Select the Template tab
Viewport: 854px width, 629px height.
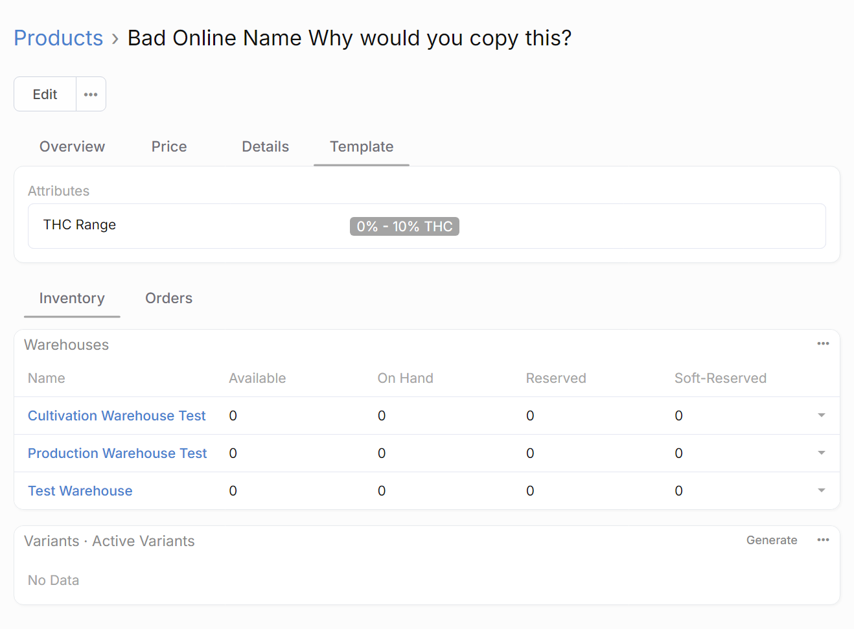362,147
